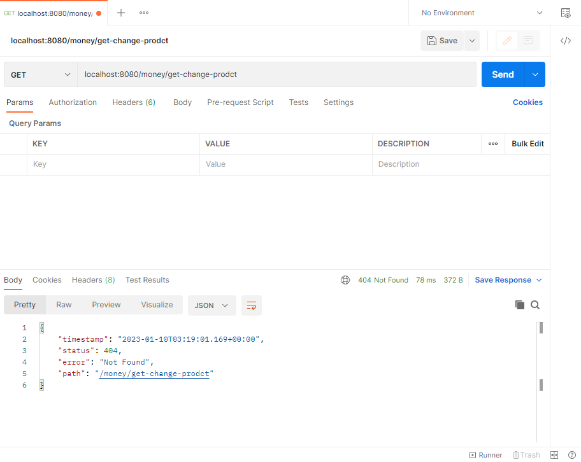Click the 404 Not Found status
The height and width of the screenshot is (462, 581).
(x=383, y=280)
